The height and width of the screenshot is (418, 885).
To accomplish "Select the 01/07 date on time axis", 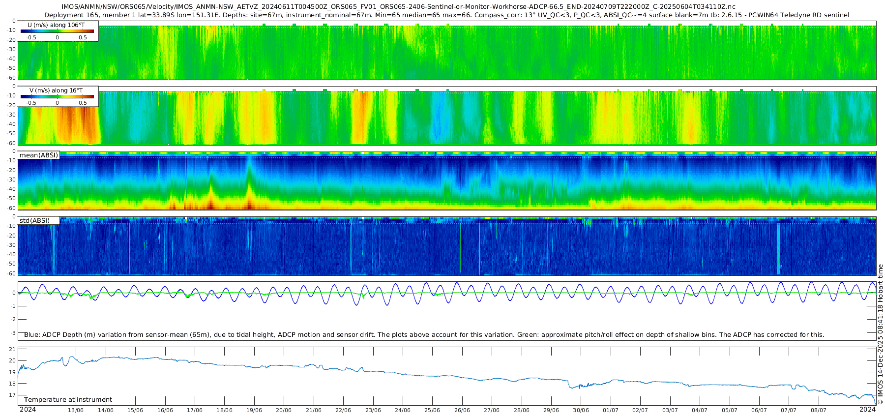I will coord(610,410).
